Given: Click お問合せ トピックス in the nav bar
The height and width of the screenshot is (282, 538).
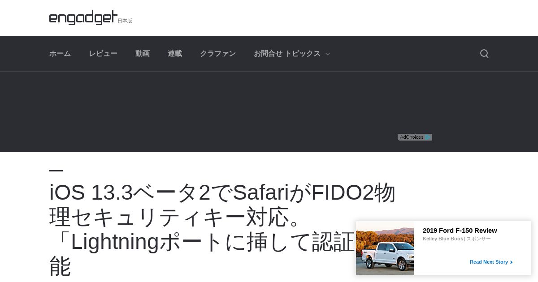Looking at the screenshot, I should pyautogui.click(x=287, y=54).
